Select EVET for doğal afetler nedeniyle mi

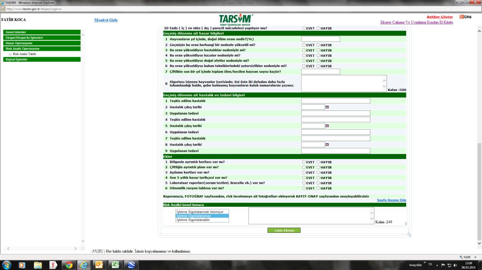[x=304, y=61]
